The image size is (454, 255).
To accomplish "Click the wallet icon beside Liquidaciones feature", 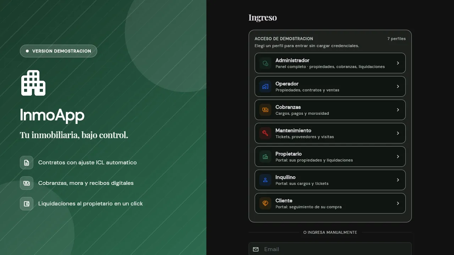I will point(27,204).
